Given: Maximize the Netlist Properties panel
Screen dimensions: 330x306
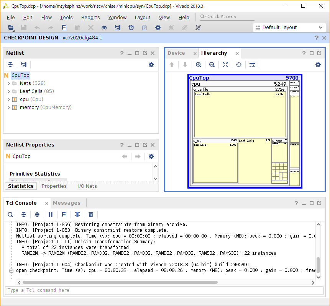Looking at the screenshot, I should point(137,145).
